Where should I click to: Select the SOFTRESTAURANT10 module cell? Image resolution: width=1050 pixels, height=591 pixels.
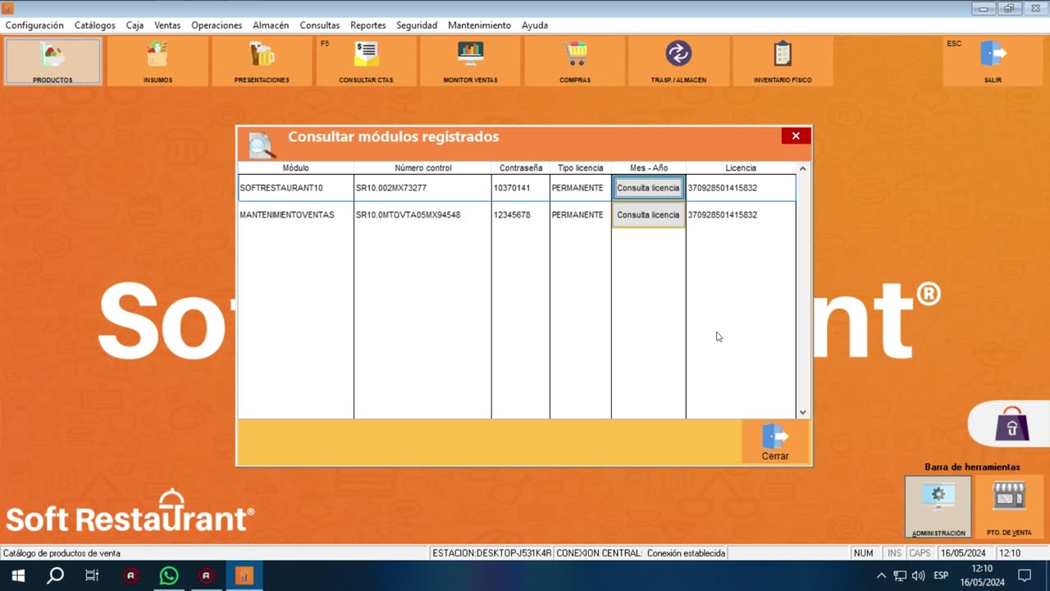coord(296,188)
